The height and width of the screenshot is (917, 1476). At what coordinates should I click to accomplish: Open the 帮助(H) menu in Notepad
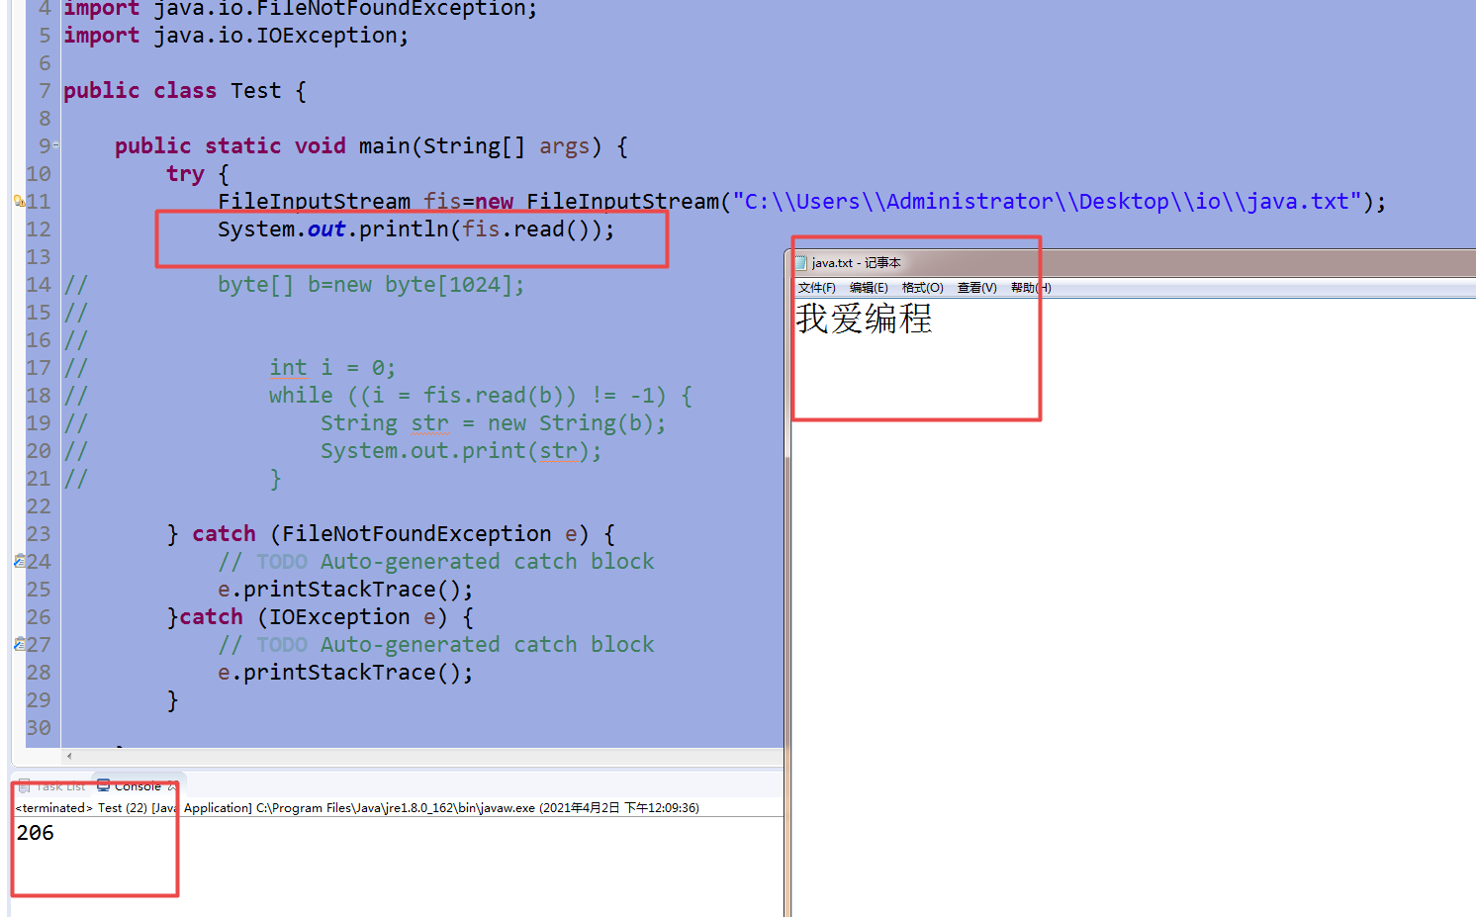point(1031,288)
